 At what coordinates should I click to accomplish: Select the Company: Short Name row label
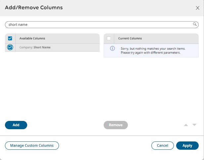(x=35, y=47)
